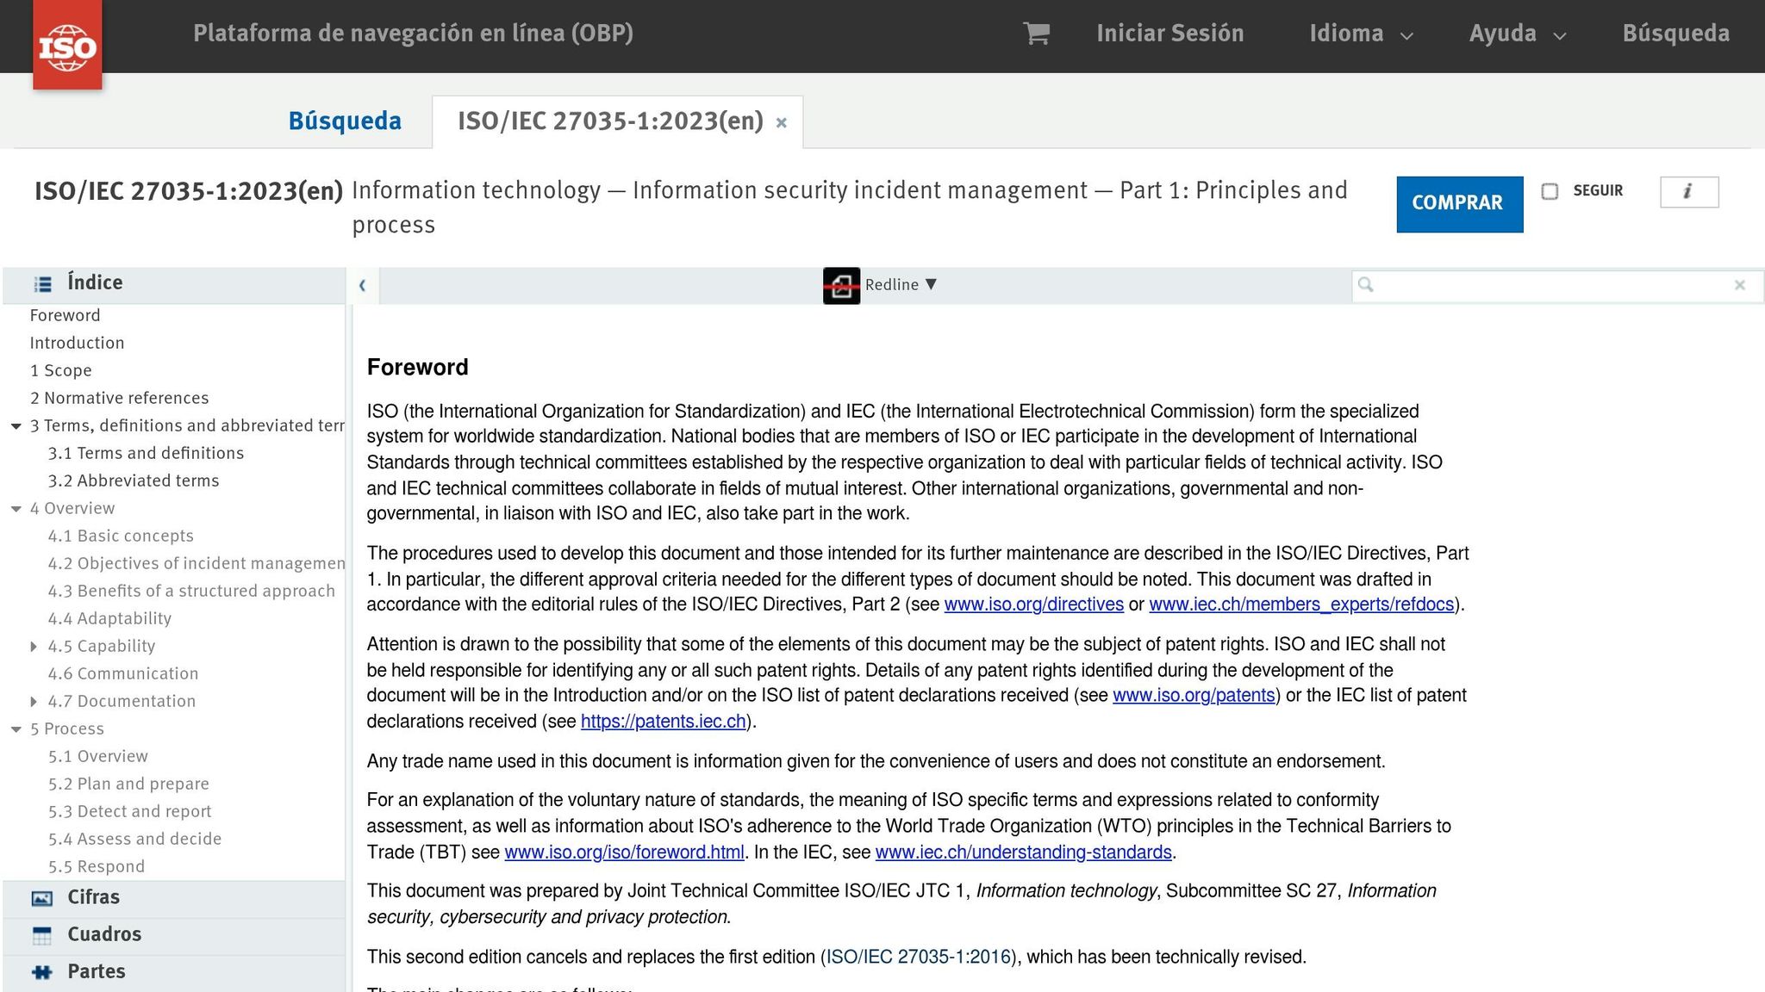Click Iniciar Sesión
Image resolution: width=1765 pixels, height=992 pixels.
click(1169, 34)
